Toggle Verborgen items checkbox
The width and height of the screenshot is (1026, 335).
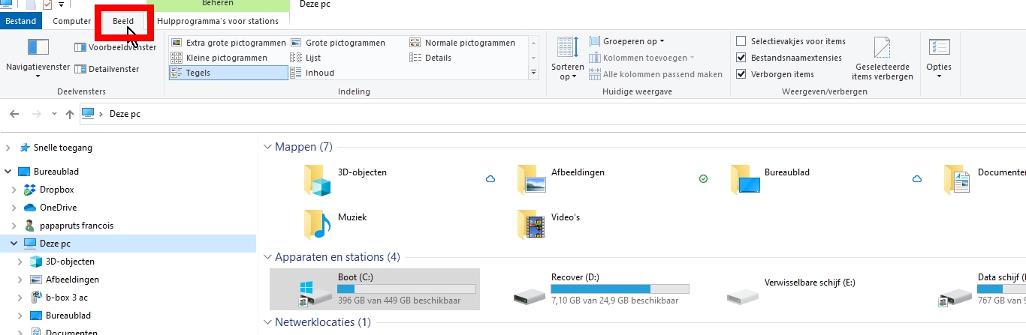coord(741,74)
